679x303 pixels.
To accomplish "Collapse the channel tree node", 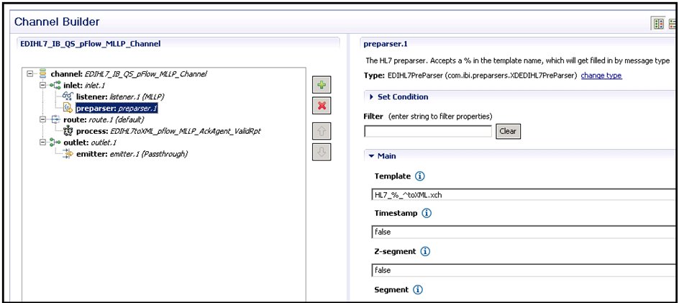I will tap(30, 73).
